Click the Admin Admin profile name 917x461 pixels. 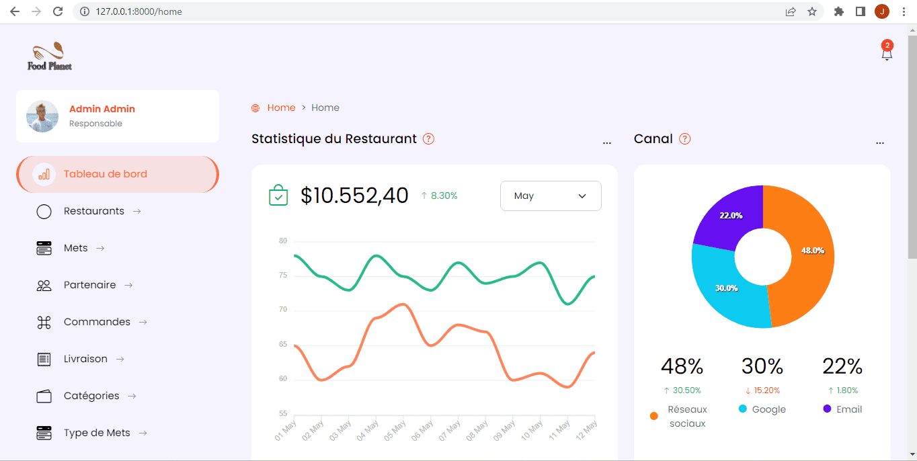[x=102, y=109]
